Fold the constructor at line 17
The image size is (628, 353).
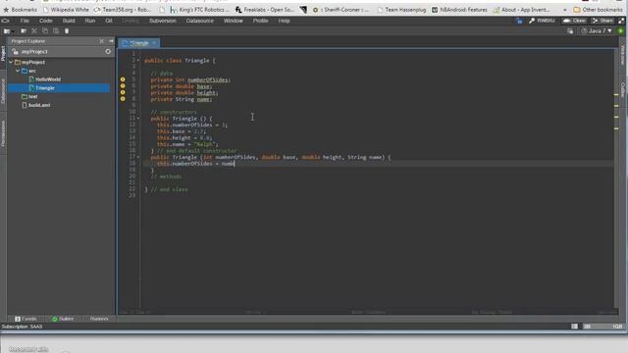[138, 157]
